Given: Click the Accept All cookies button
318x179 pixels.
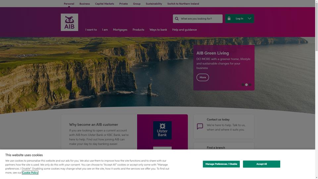Looking at the screenshot, I should point(261,164).
